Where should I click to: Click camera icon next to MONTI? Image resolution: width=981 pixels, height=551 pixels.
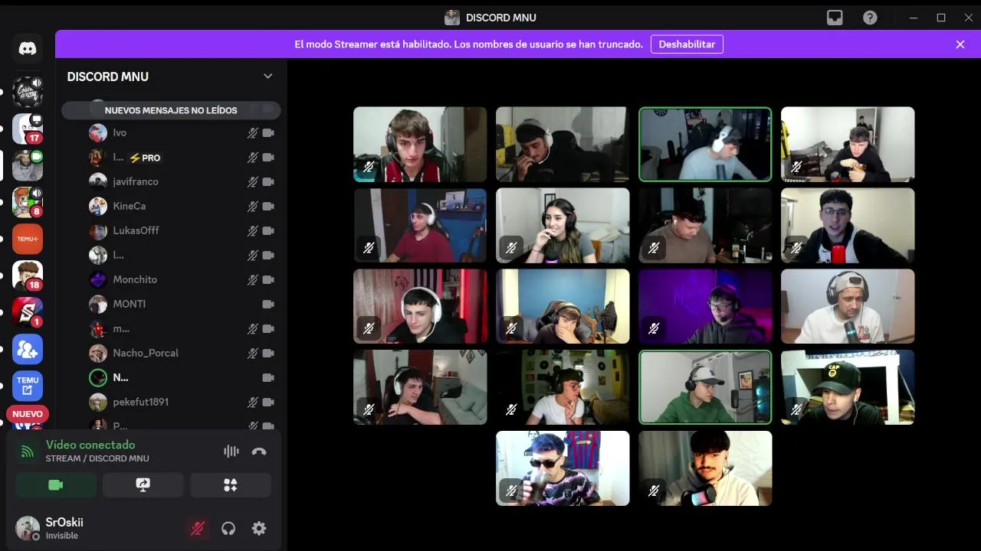[268, 304]
